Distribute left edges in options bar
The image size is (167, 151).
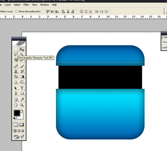point(97,12)
